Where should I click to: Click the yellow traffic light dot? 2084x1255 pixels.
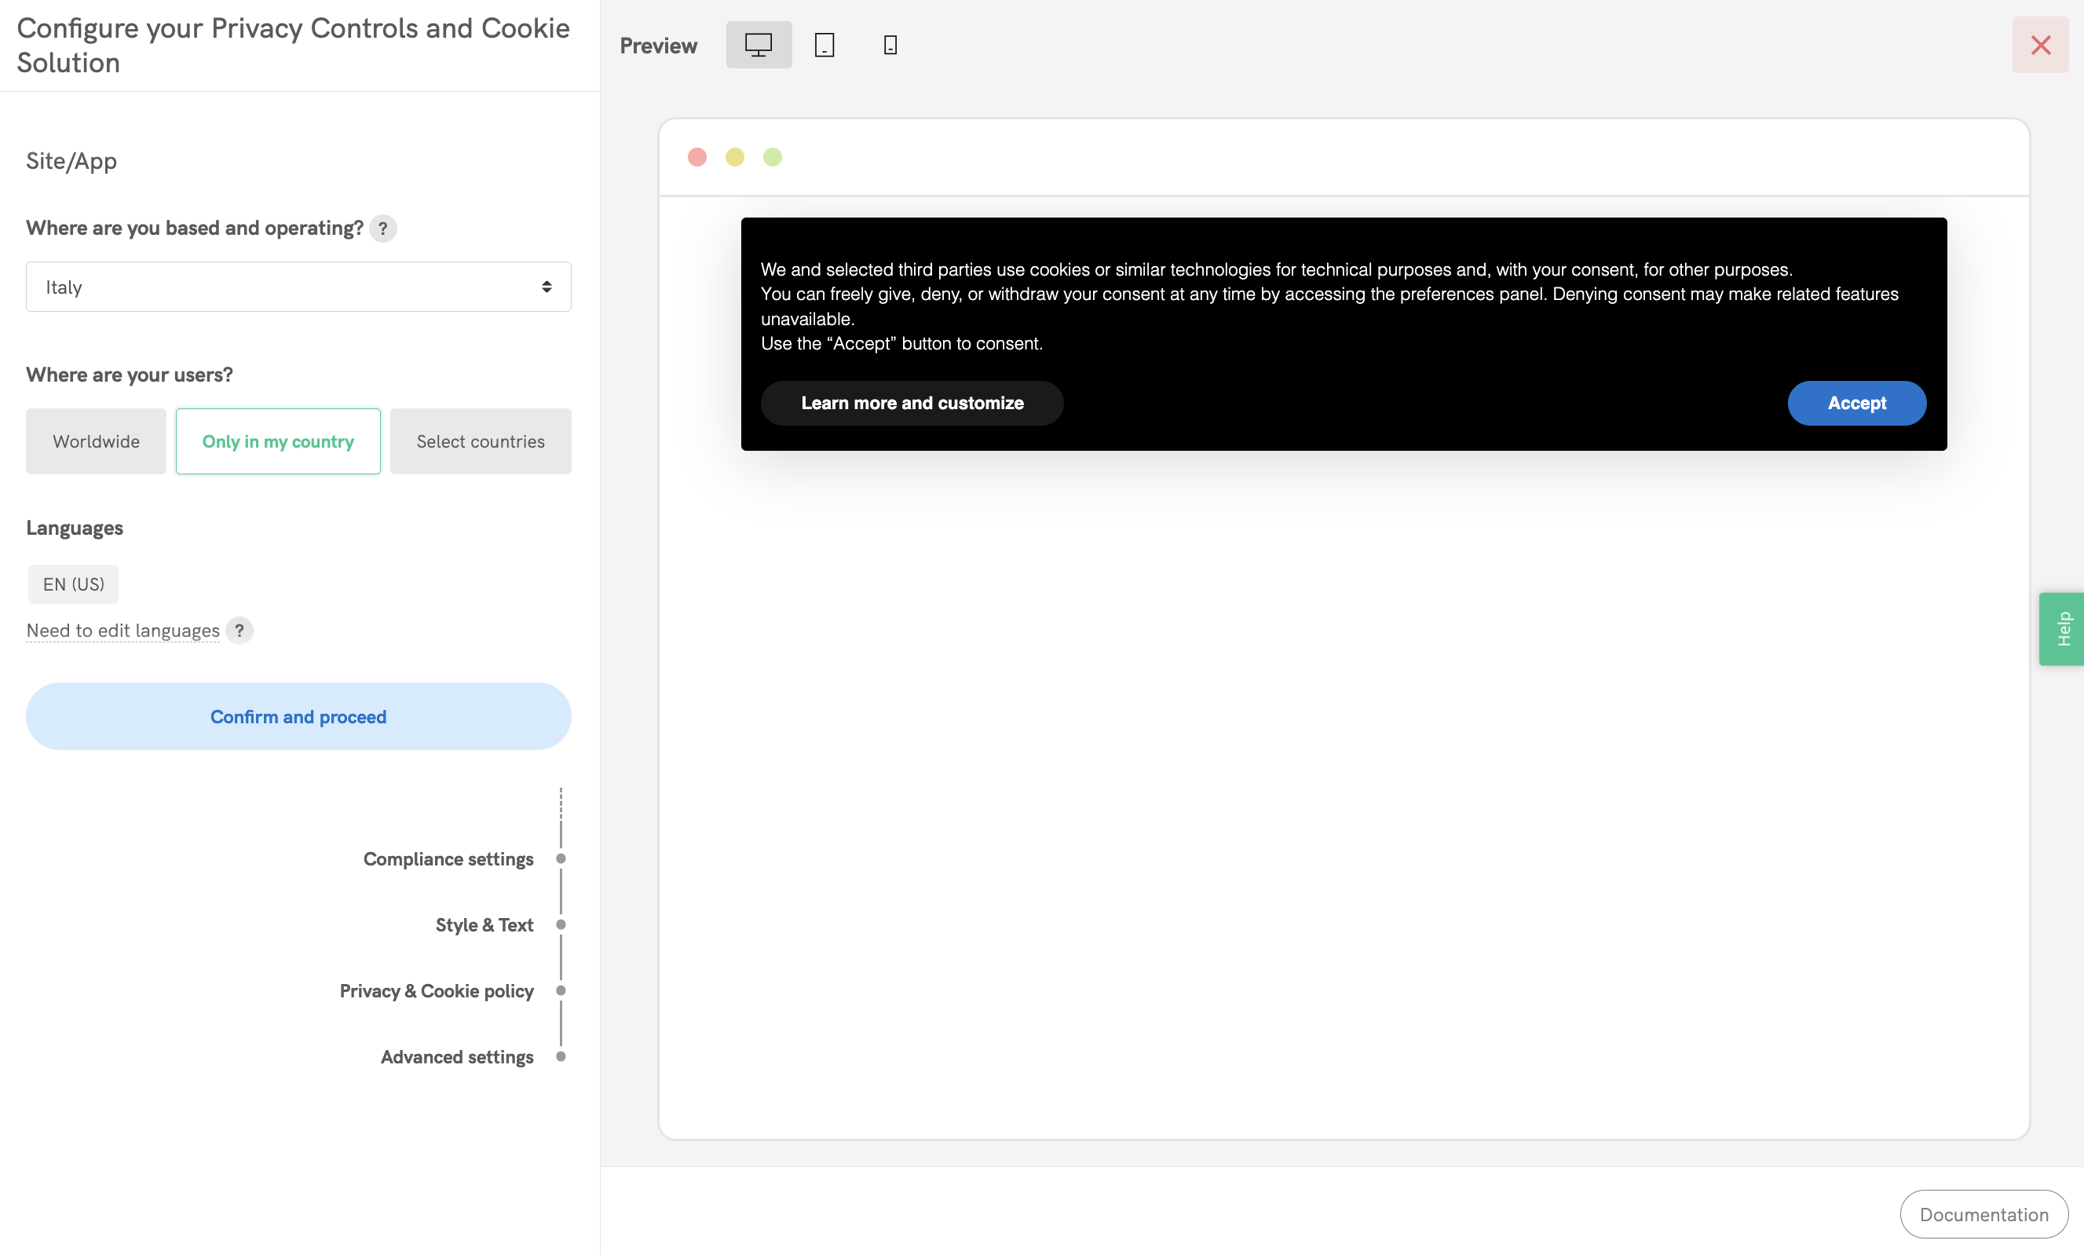tap(734, 156)
